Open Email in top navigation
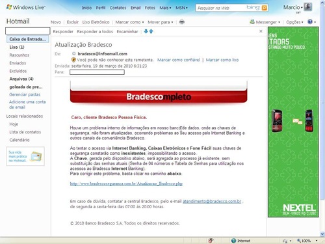 (135, 8)
